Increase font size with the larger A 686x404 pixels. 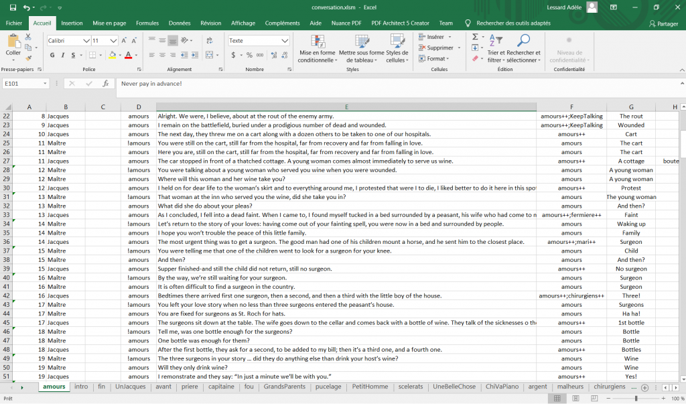click(124, 41)
